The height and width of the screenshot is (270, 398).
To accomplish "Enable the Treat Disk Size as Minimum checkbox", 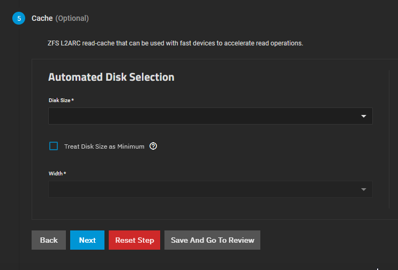I will [54, 146].
